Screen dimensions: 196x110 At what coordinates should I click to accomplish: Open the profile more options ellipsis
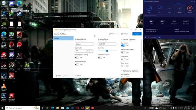(71, 76)
